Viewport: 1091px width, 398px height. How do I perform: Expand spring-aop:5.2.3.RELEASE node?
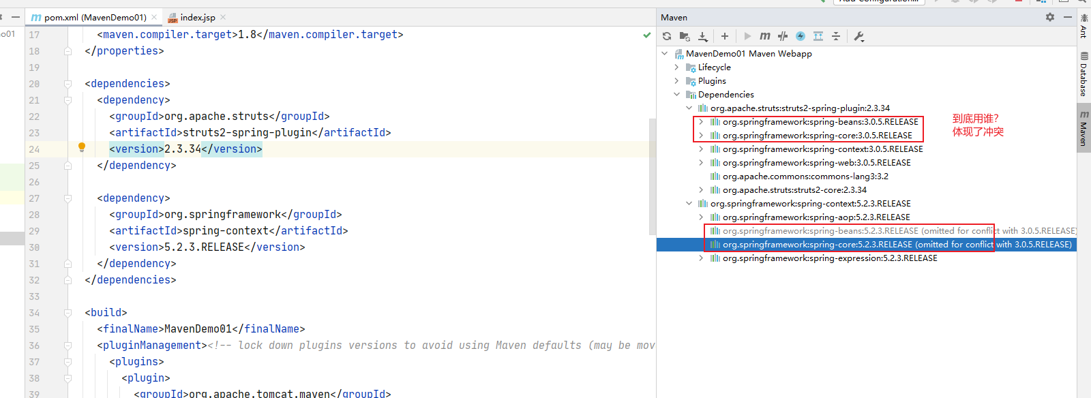click(x=701, y=217)
